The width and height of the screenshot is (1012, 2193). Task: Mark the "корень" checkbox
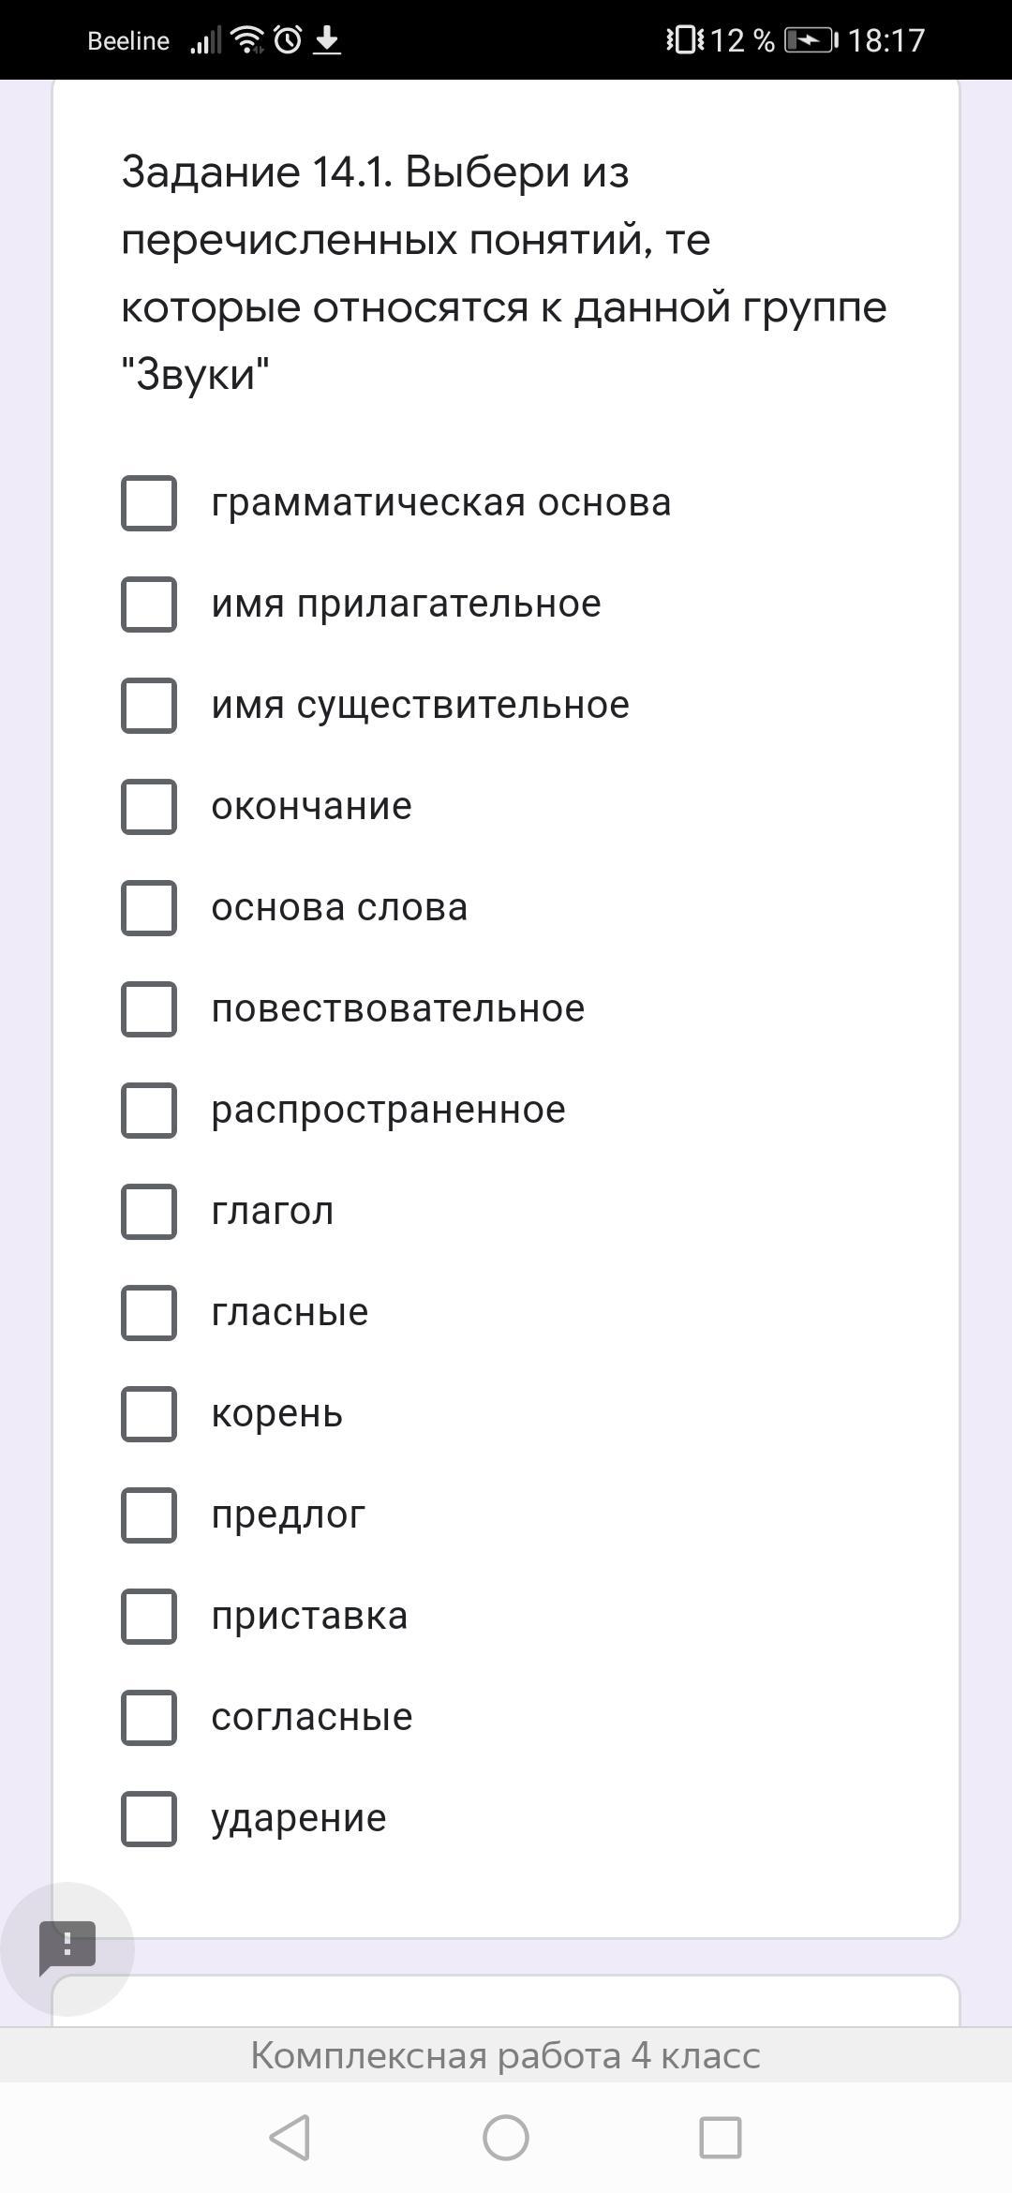(x=149, y=1414)
